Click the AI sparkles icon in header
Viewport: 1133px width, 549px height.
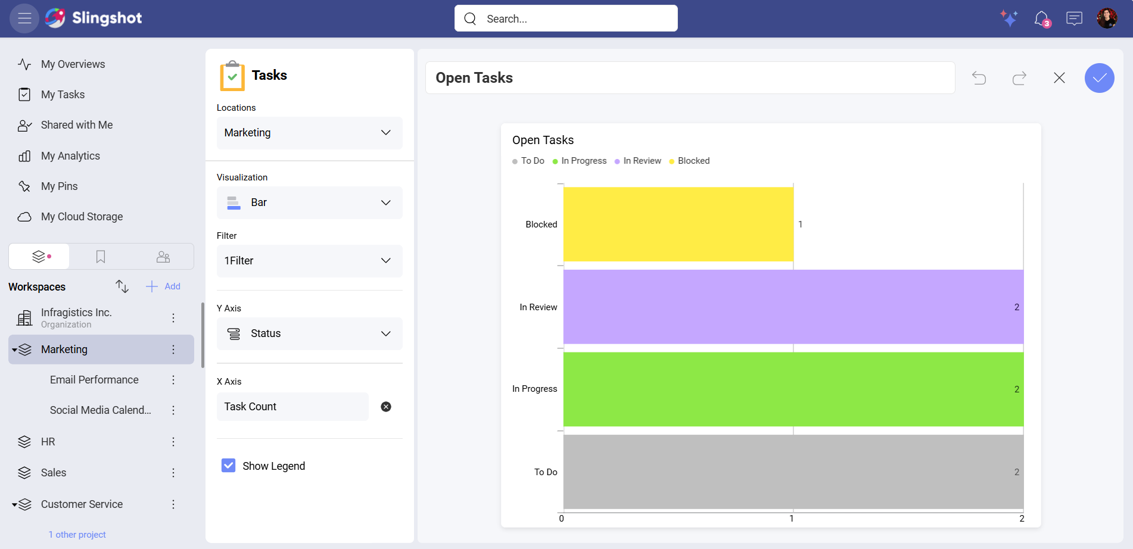click(x=1009, y=18)
